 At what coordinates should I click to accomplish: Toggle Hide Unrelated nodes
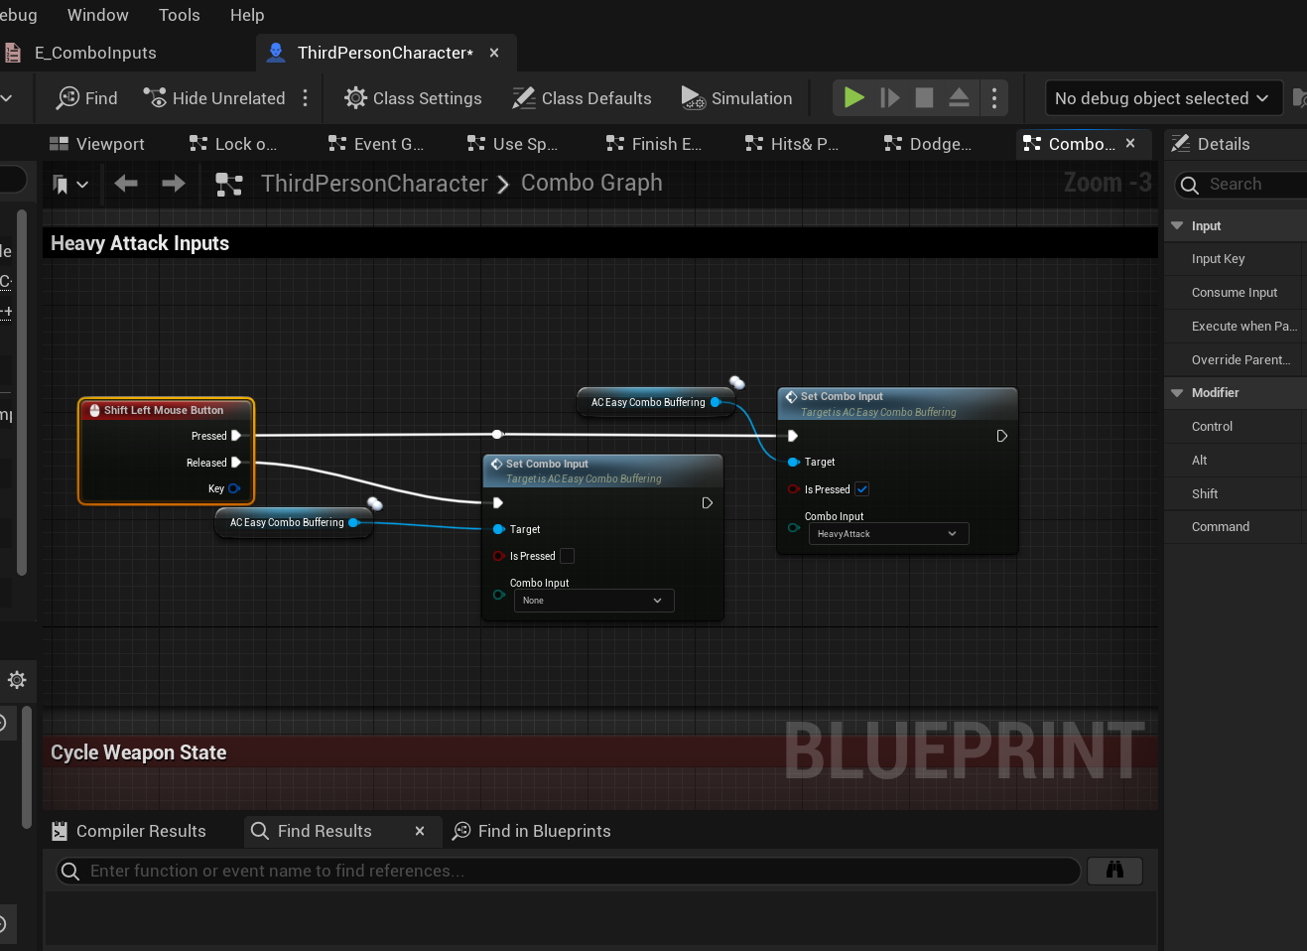[214, 97]
